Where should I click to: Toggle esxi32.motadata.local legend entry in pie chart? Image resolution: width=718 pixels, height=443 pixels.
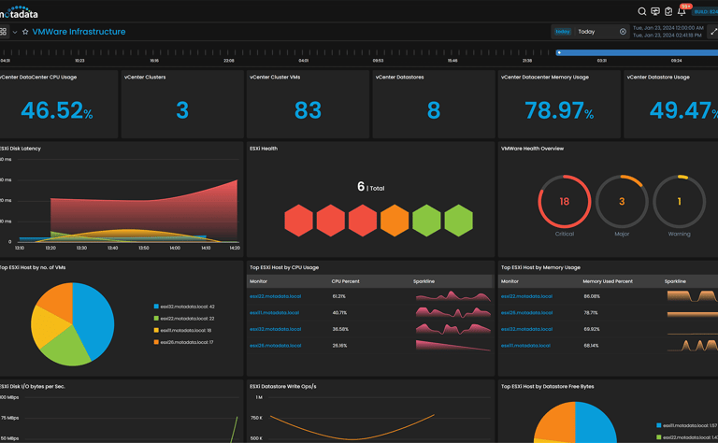[x=184, y=307]
